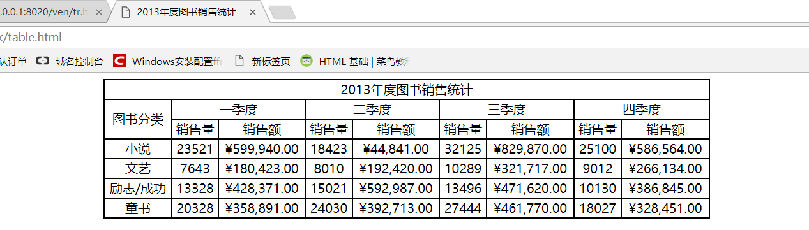Open the 域名控制台 bookmark
Image resolution: width=809 pixels, height=230 pixels.
coord(70,61)
